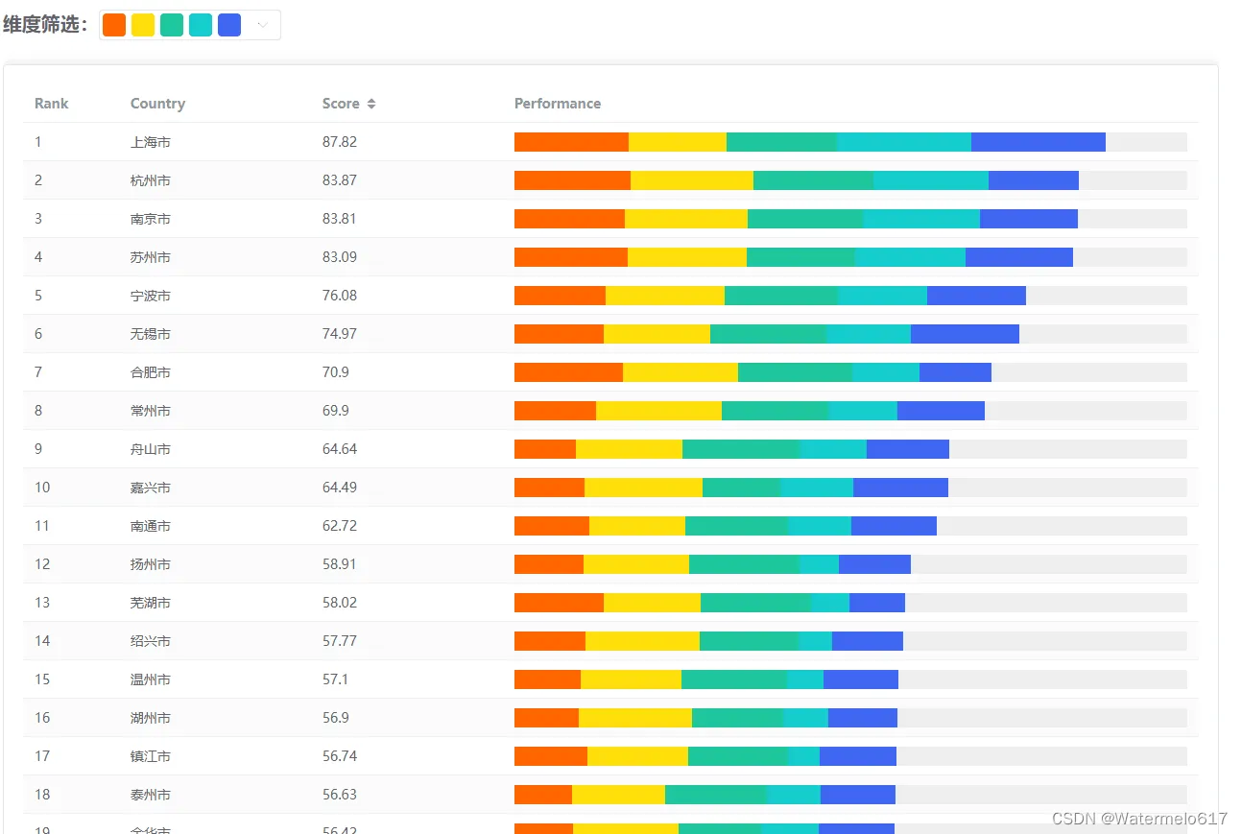Toggle the green dimension in the filter
Image resolution: width=1242 pixels, height=834 pixels.
click(172, 26)
